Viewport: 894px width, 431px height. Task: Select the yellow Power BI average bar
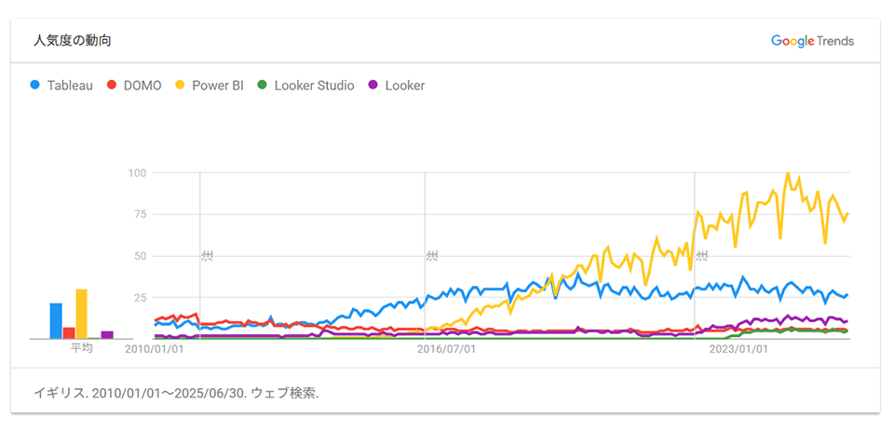coord(82,315)
